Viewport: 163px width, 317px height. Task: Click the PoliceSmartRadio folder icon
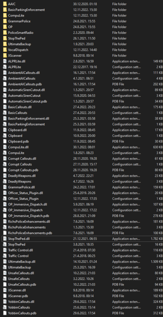[x=5, y=33]
